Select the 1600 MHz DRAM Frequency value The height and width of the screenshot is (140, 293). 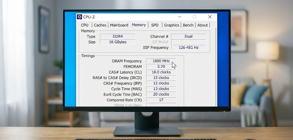[161, 61]
